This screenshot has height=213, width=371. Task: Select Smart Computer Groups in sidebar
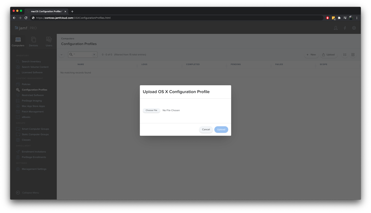tap(35, 129)
